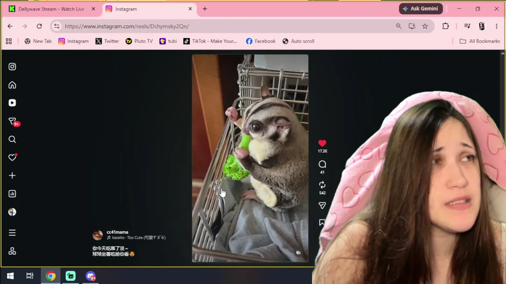Click the 17.2K likes count
This screenshot has height=284, width=506.
pos(323,151)
